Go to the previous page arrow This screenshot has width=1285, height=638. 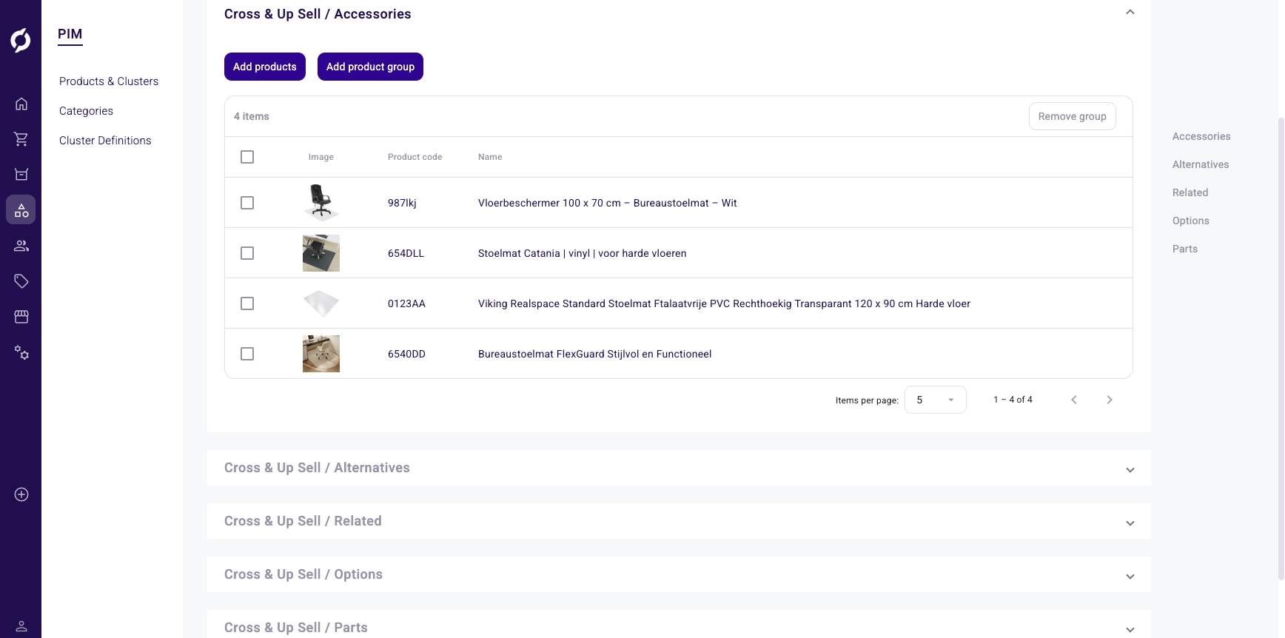point(1074,400)
